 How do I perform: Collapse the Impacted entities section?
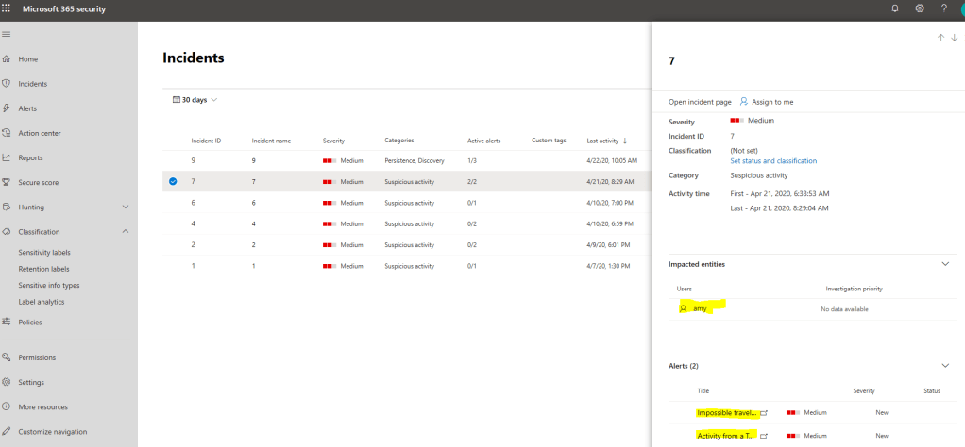[945, 264]
